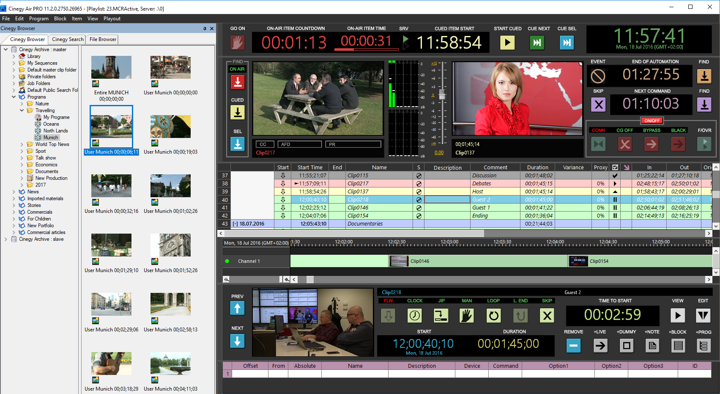The width and height of the screenshot is (720, 394).
Task: Click the CUE NEXT green button
Action: point(537,42)
